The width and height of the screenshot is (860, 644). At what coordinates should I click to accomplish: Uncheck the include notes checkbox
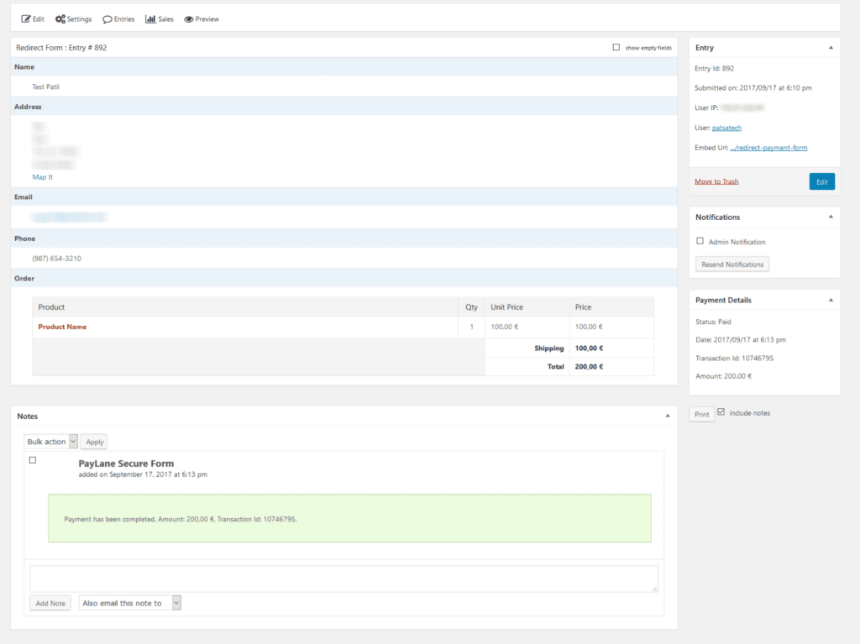click(x=721, y=412)
